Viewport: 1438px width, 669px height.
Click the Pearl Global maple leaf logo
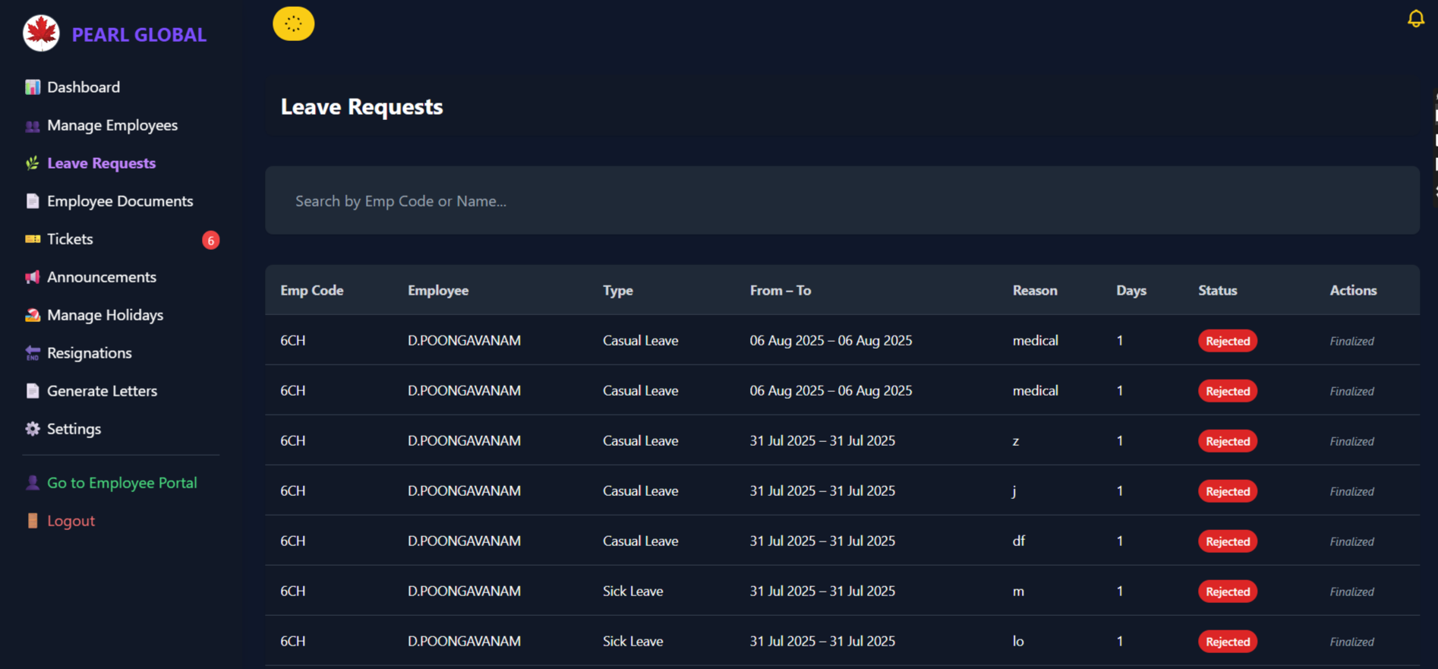[41, 33]
